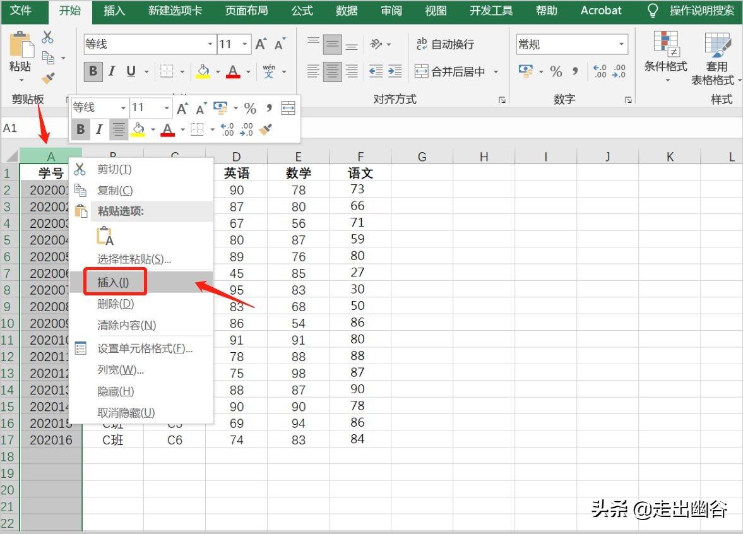Open the font name dropdown in ribbon
The height and width of the screenshot is (534, 743).
coord(210,44)
